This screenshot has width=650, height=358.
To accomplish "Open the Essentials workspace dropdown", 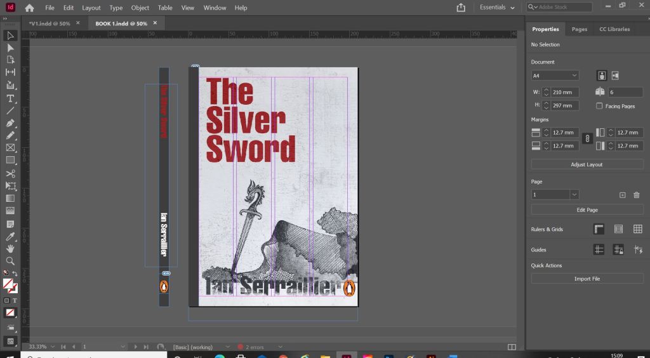I will [x=497, y=8].
